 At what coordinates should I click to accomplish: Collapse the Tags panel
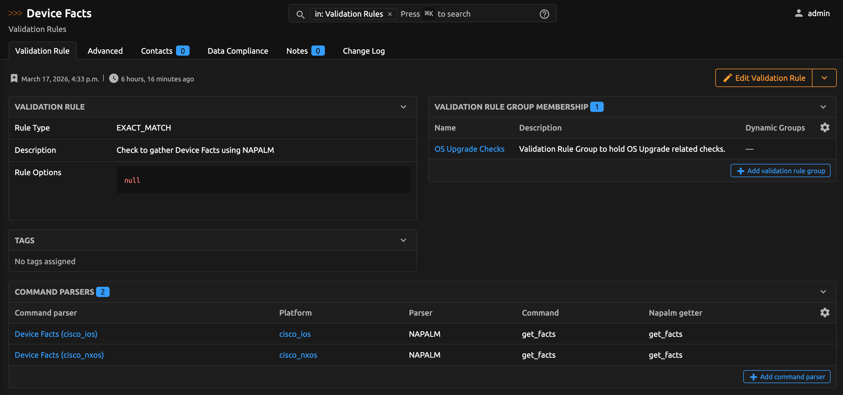point(403,240)
